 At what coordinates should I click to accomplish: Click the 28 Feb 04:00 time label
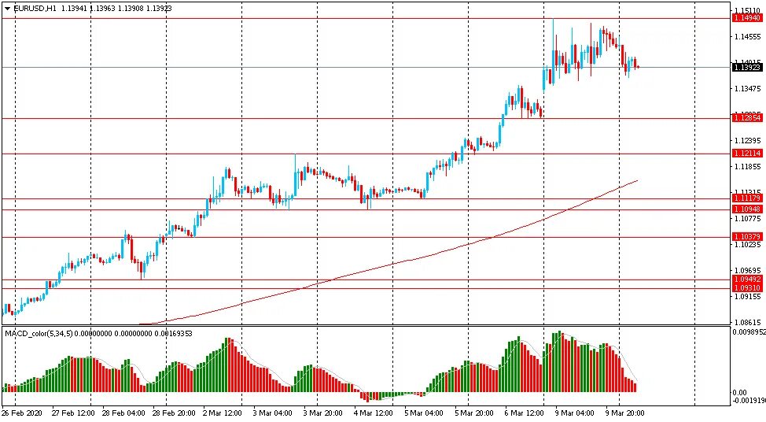(x=123, y=413)
